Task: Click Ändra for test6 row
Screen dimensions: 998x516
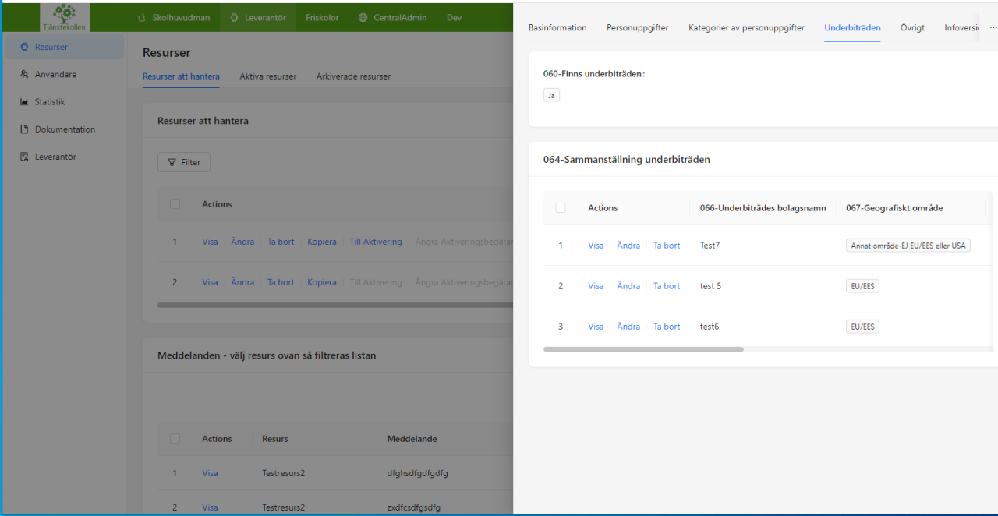Action: pyautogui.click(x=628, y=327)
